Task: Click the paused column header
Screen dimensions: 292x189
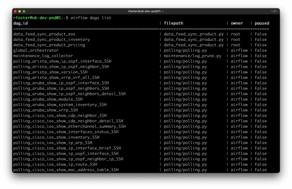Action: [x=262, y=23]
